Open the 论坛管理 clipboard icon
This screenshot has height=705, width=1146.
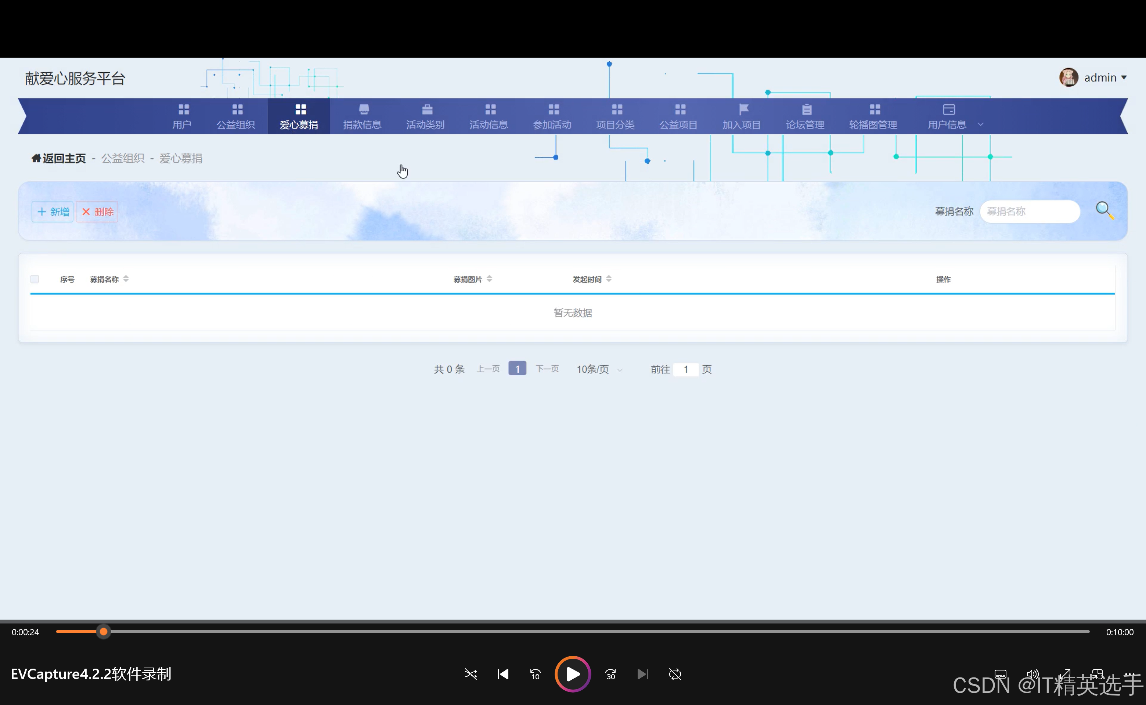pos(807,109)
